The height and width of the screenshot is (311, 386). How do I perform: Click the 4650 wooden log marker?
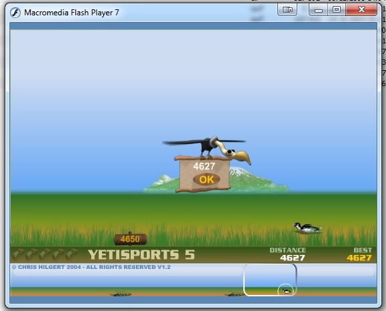[x=131, y=239]
